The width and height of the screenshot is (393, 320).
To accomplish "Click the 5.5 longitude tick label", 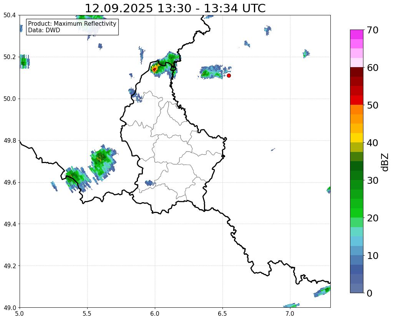I will 87,314.
